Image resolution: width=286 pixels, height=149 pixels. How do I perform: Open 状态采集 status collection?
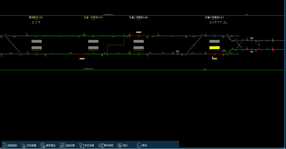[x=87, y=145]
